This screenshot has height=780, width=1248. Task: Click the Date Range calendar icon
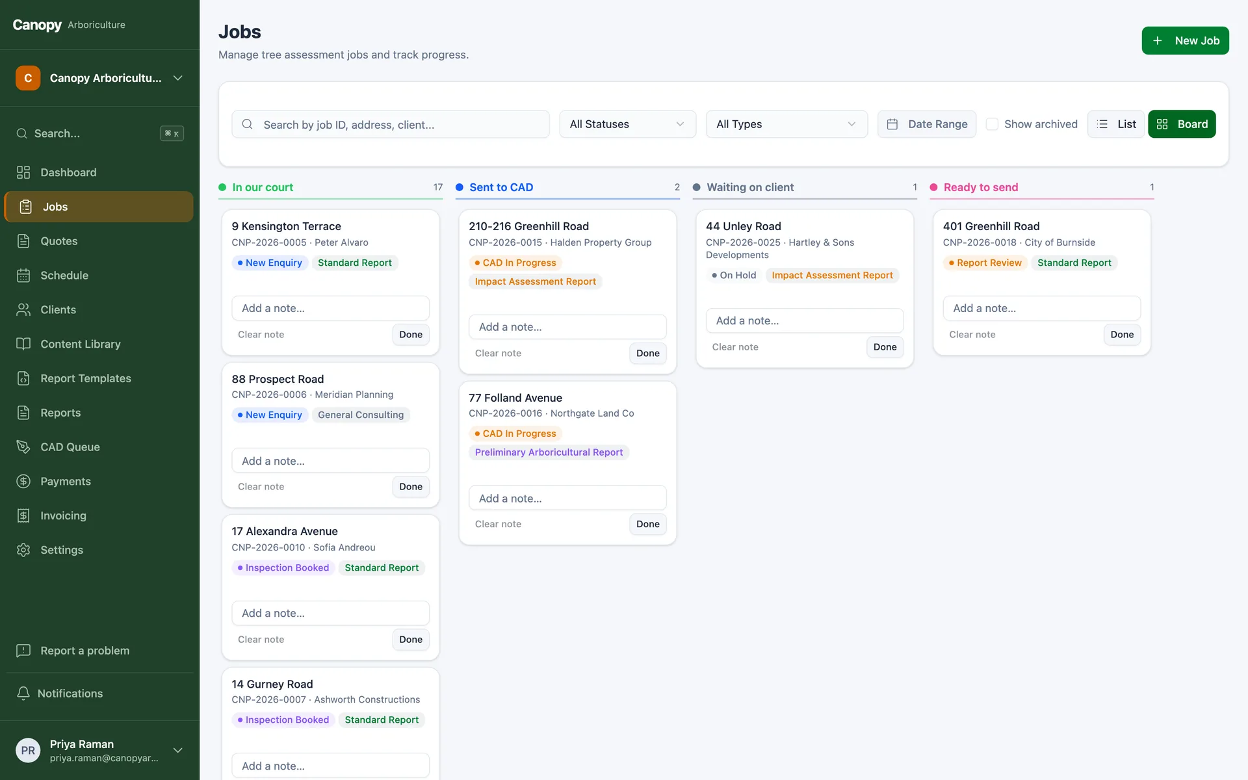[892, 124]
